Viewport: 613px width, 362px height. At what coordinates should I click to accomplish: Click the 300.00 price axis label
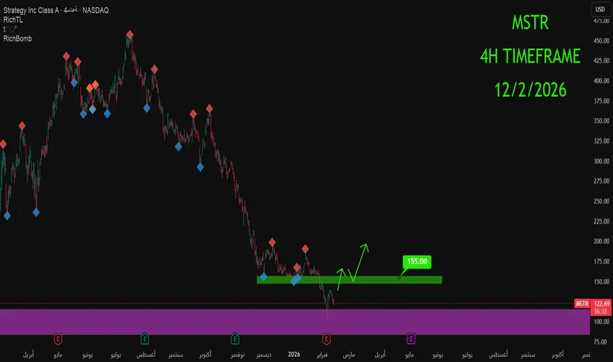(x=601, y=161)
